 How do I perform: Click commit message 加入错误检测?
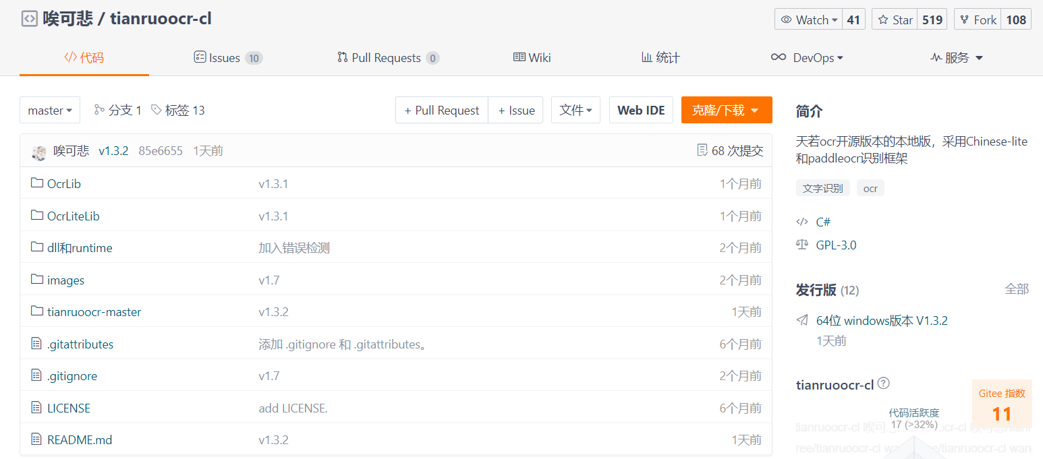(294, 248)
